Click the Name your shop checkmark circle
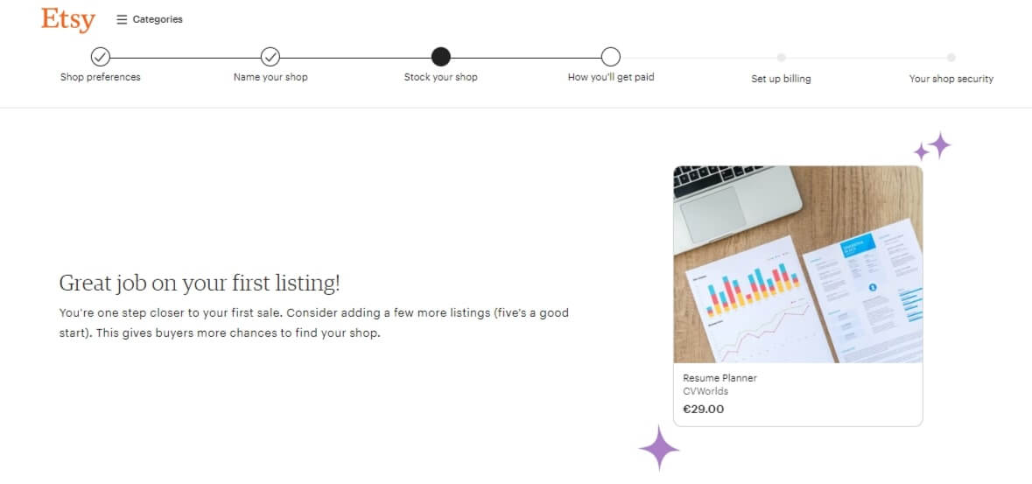The height and width of the screenshot is (484, 1032). 270,57
